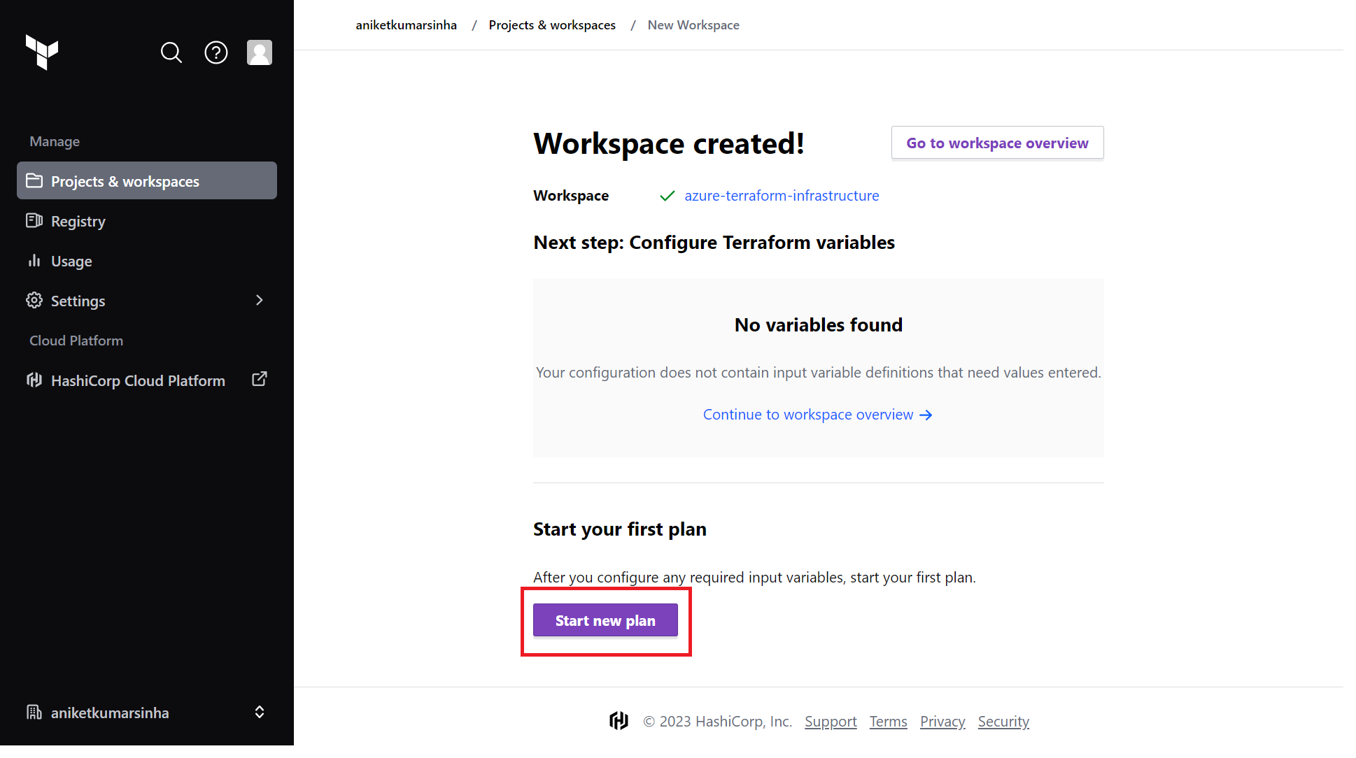Click the New Workspace breadcrumb
The width and height of the screenshot is (1356, 758).
[693, 25]
